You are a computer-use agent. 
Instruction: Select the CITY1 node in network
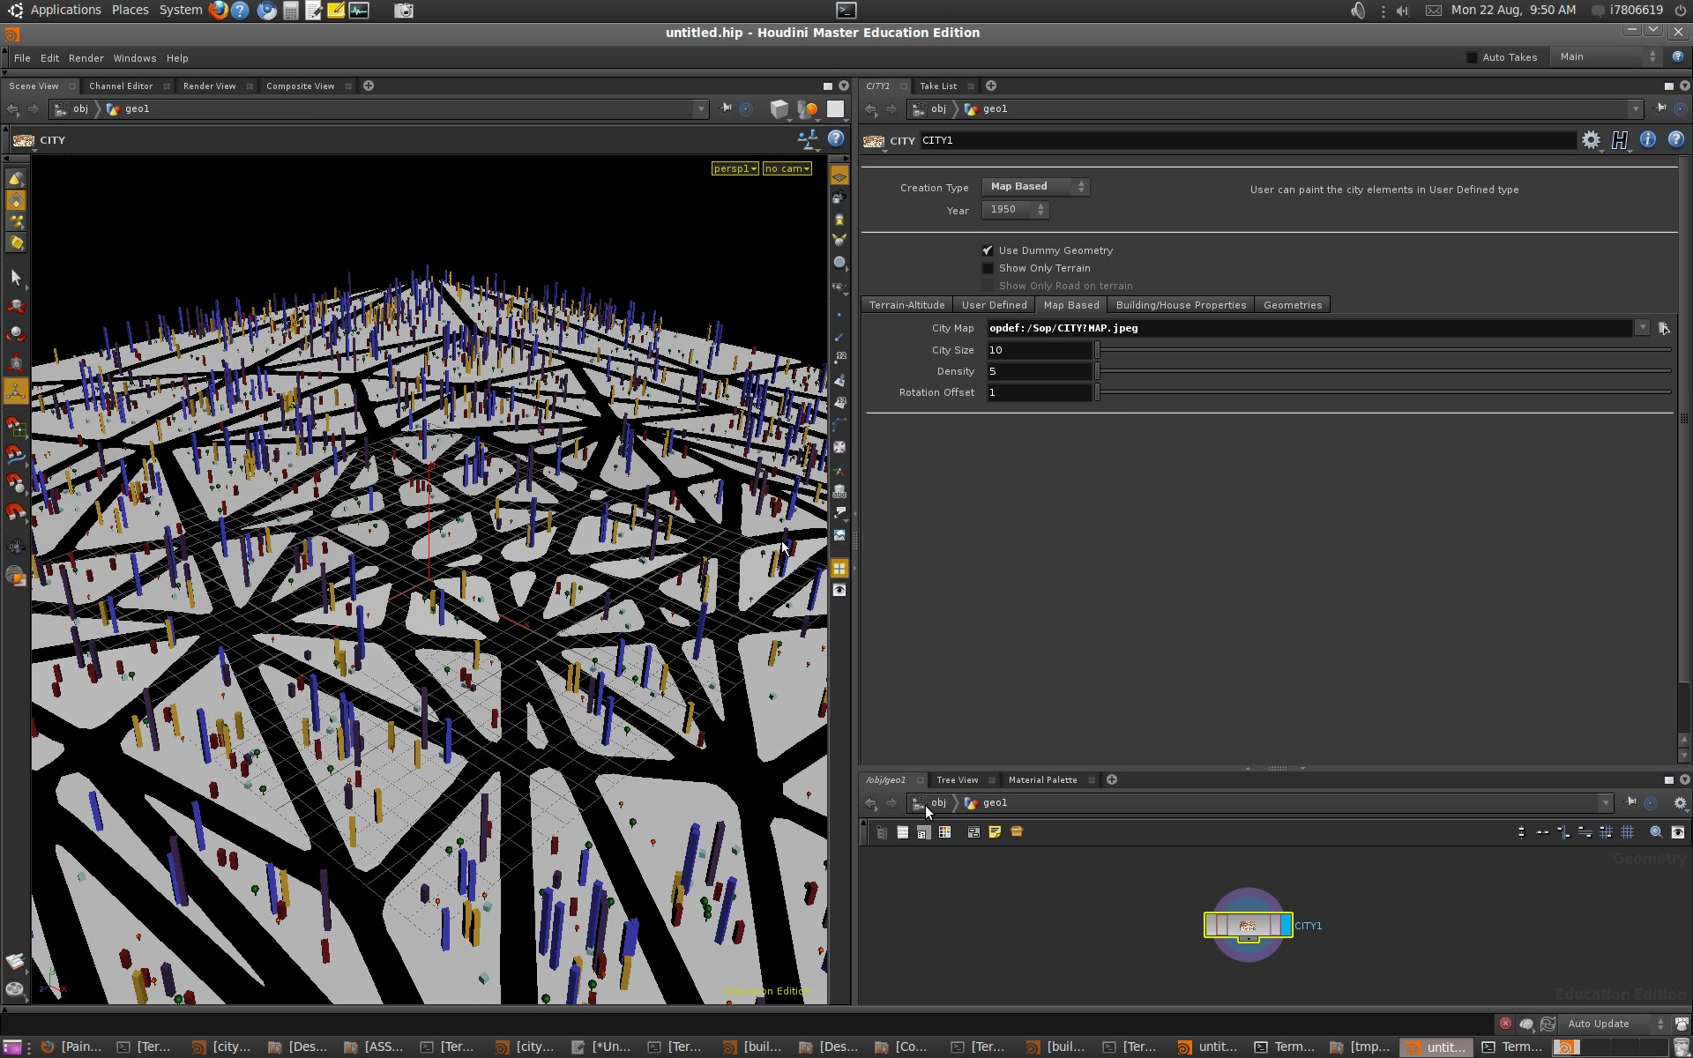click(x=1248, y=925)
